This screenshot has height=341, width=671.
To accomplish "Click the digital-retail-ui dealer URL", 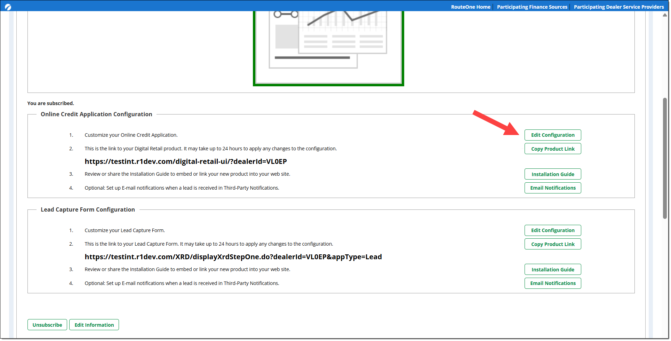I will tap(185, 161).
